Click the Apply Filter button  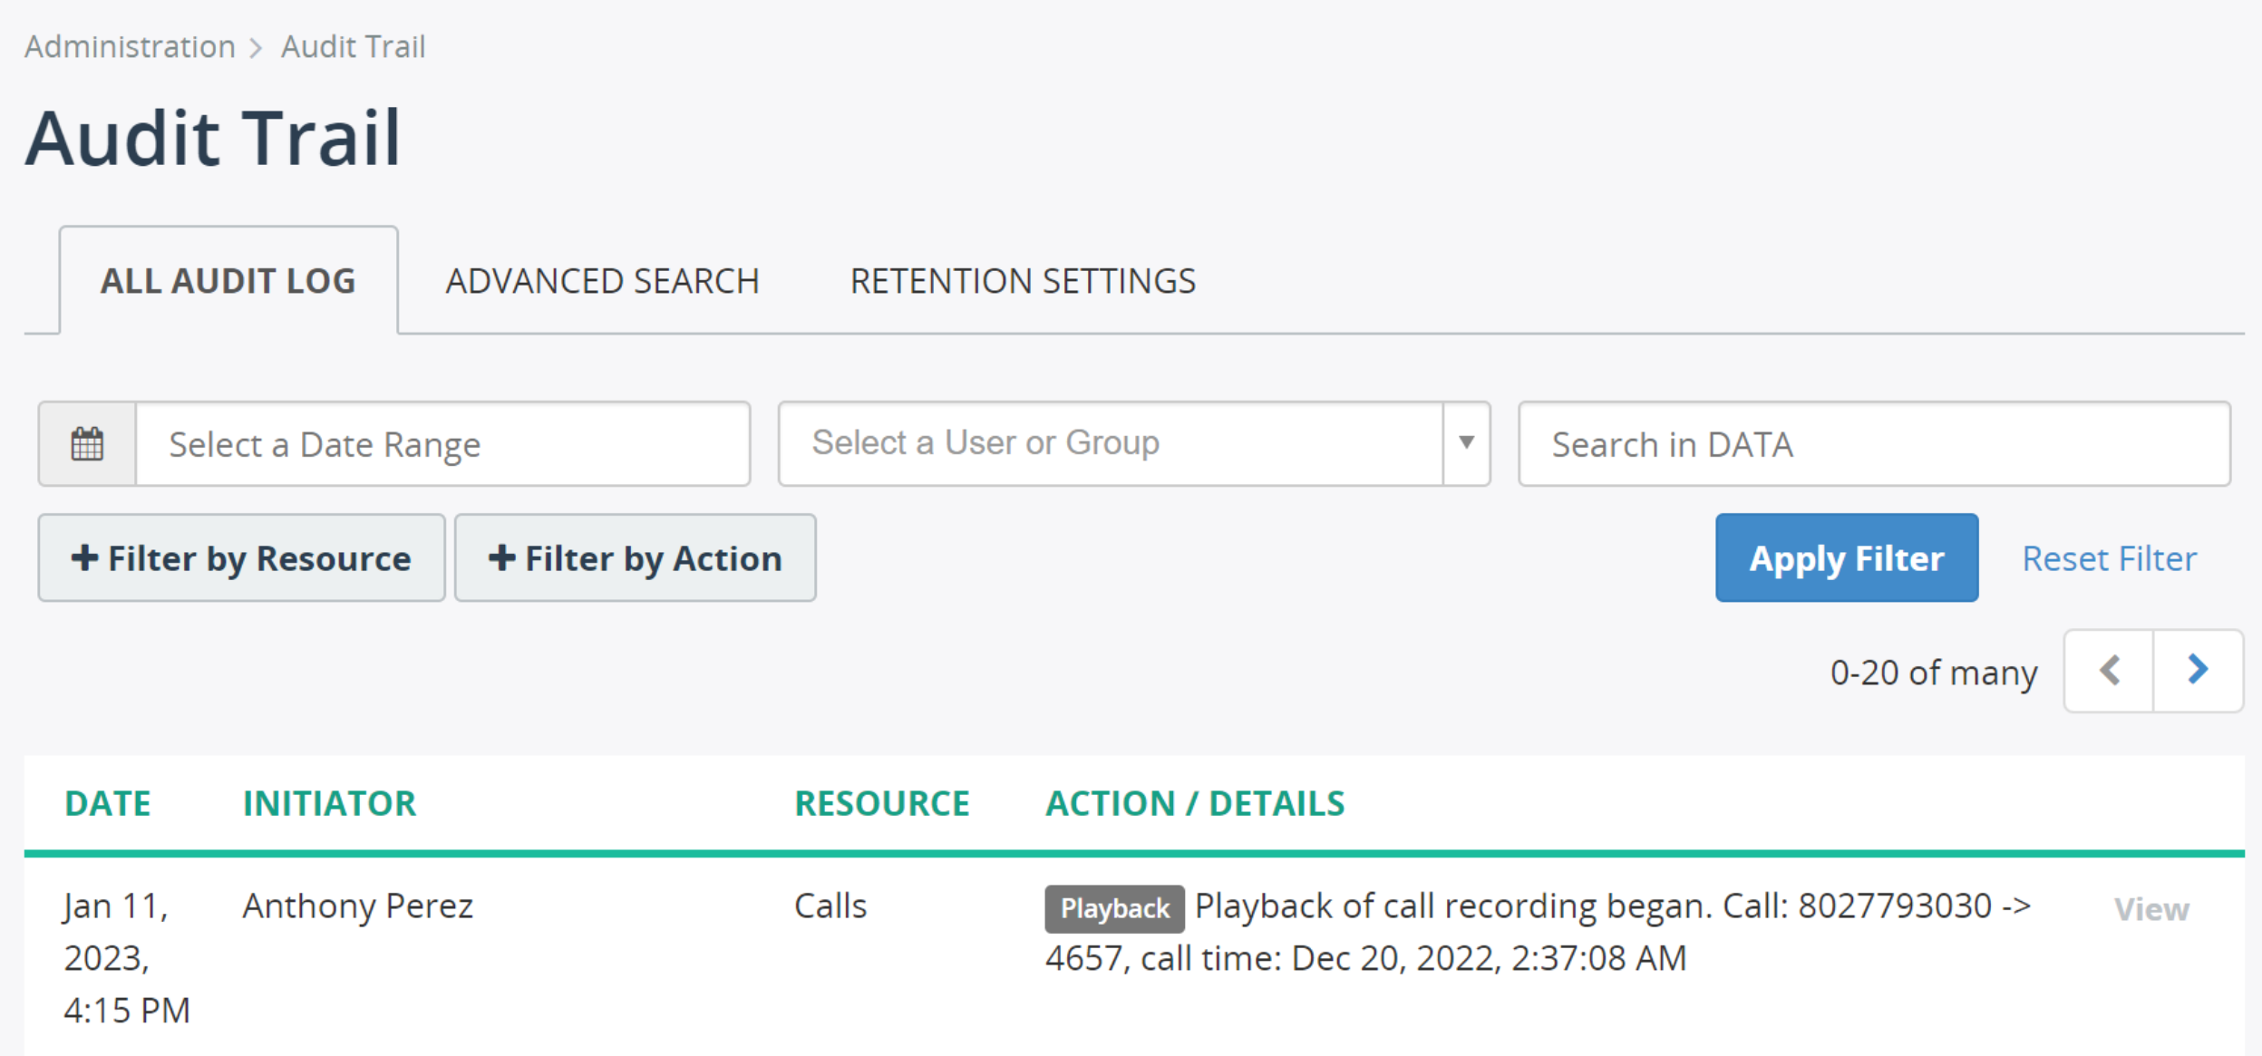(x=1847, y=557)
